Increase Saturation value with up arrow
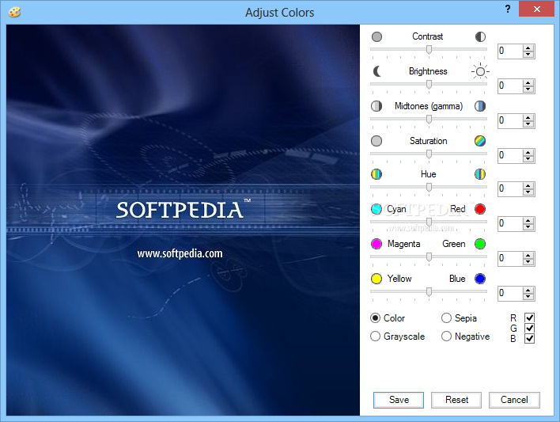560x422 pixels. pyautogui.click(x=528, y=152)
